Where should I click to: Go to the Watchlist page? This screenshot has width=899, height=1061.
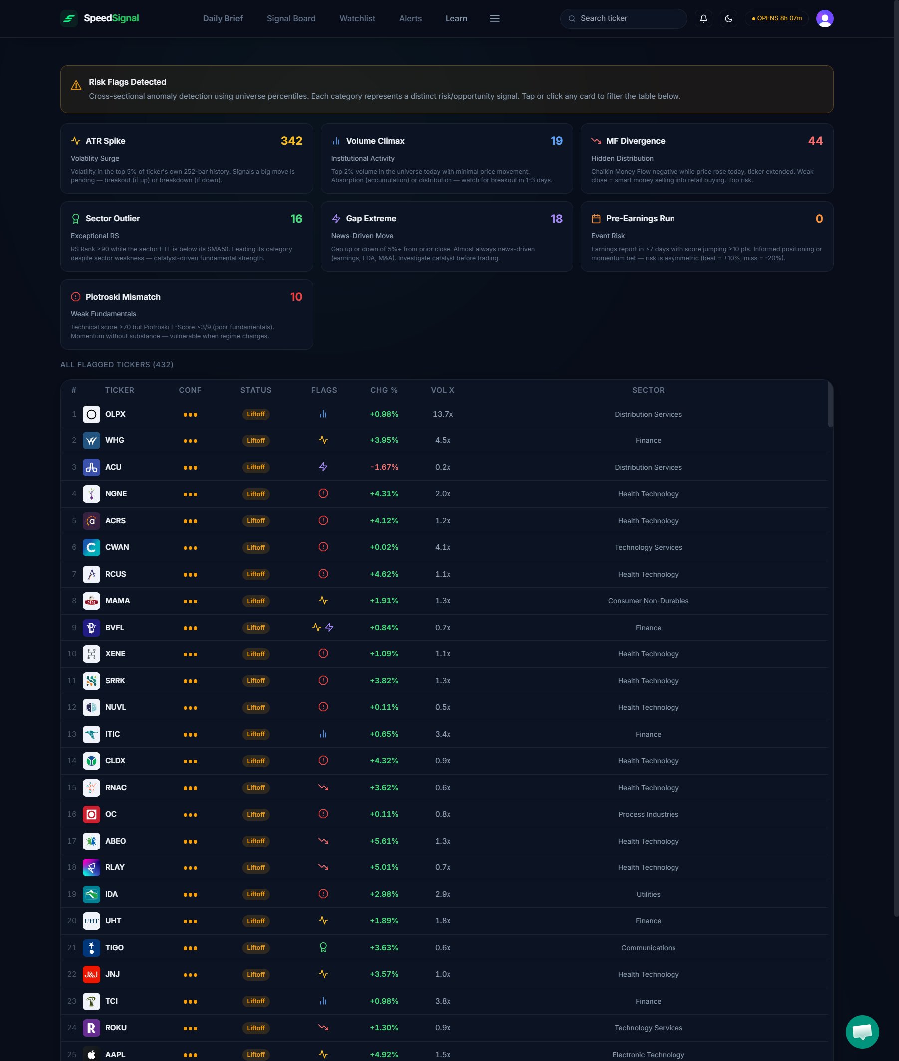(357, 18)
